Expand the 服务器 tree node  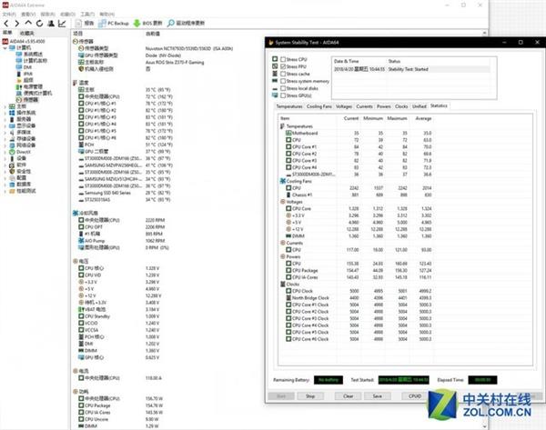tap(5, 119)
